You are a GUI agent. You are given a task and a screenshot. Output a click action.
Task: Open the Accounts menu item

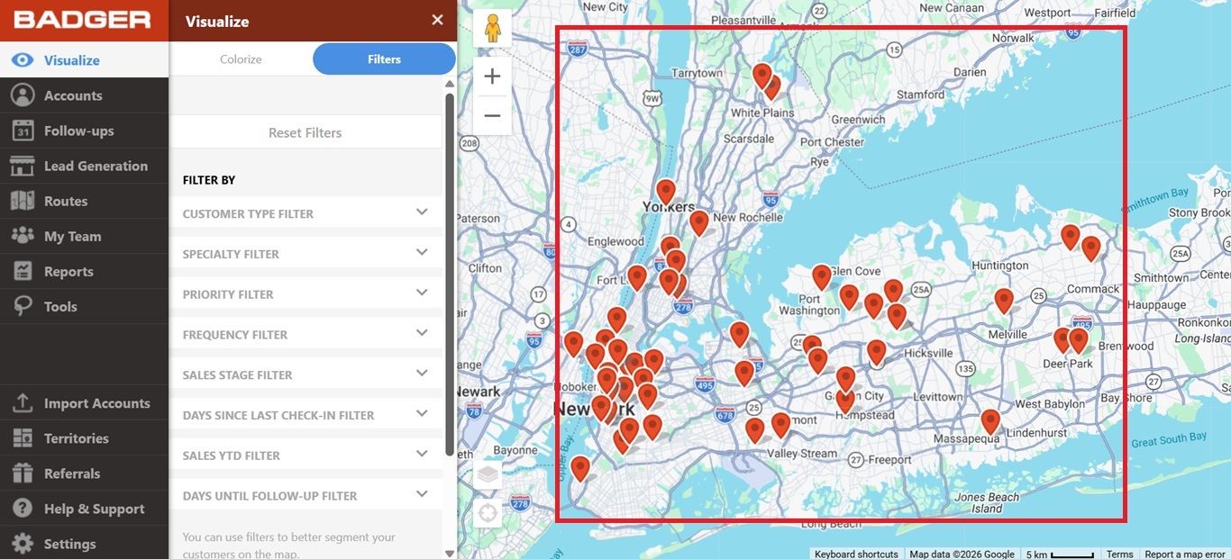(x=84, y=95)
